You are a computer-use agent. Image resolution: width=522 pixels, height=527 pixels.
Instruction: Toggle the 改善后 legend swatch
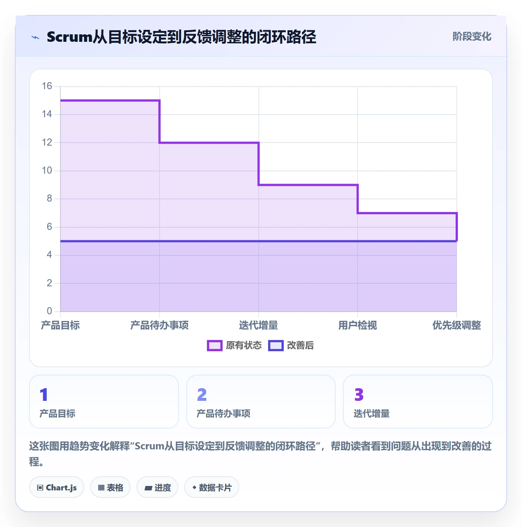click(x=276, y=346)
